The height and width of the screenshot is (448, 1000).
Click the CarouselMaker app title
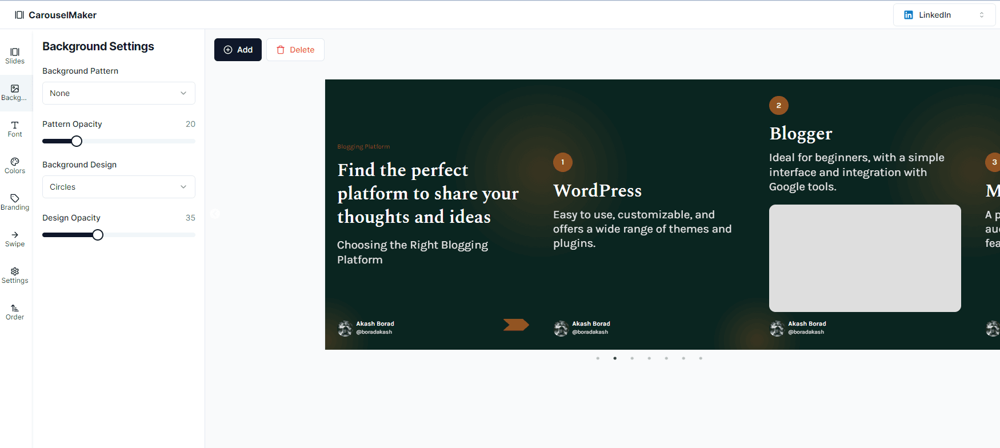(x=63, y=15)
